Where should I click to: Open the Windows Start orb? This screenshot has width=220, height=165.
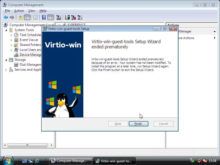pyautogui.click(x=8, y=161)
